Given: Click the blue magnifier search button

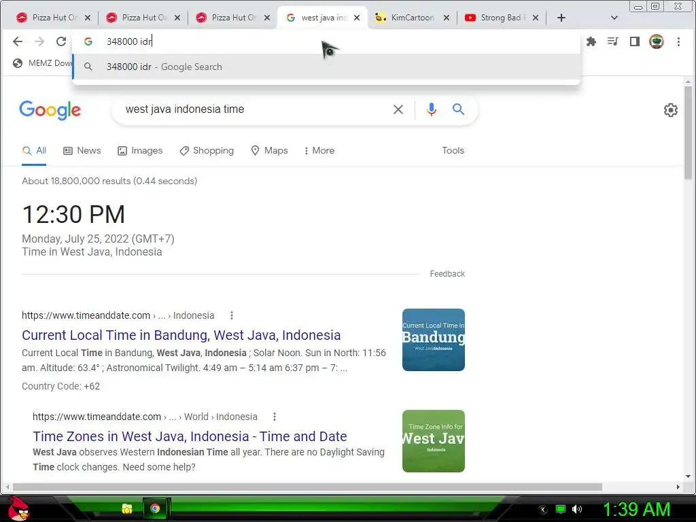Looking at the screenshot, I should pos(459,109).
